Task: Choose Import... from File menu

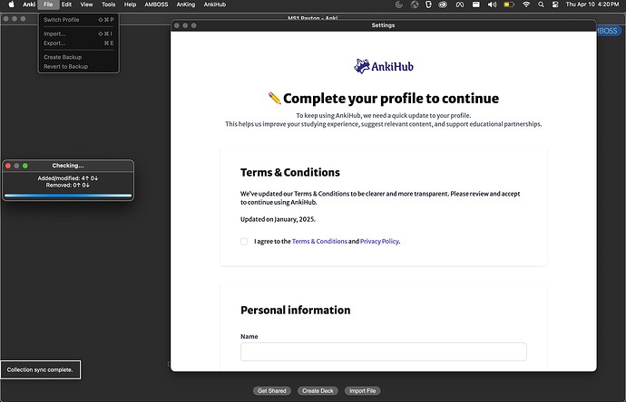Action: point(79,33)
